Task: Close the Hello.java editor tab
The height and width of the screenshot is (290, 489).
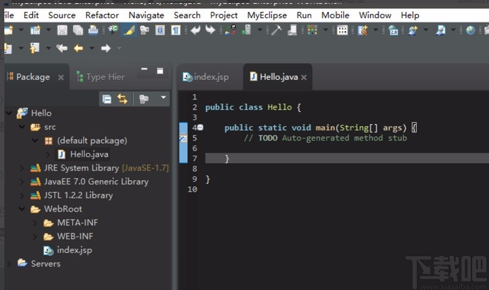Action: [304, 78]
